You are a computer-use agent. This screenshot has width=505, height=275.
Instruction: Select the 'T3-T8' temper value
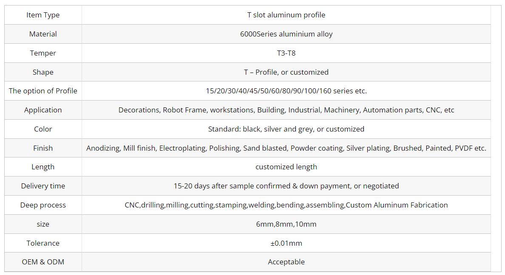(286, 53)
